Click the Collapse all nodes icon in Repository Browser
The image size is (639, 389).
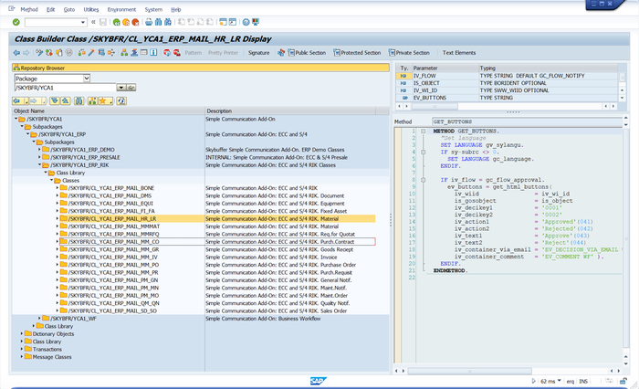[x=65, y=100]
